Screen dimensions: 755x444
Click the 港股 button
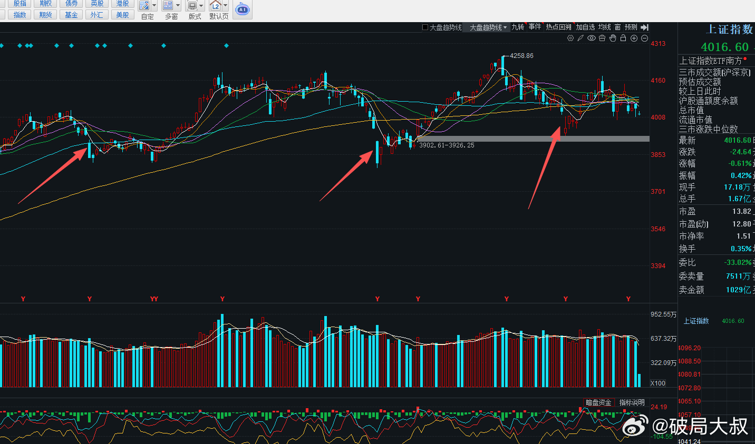pyautogui.click(x=123, y=3)
